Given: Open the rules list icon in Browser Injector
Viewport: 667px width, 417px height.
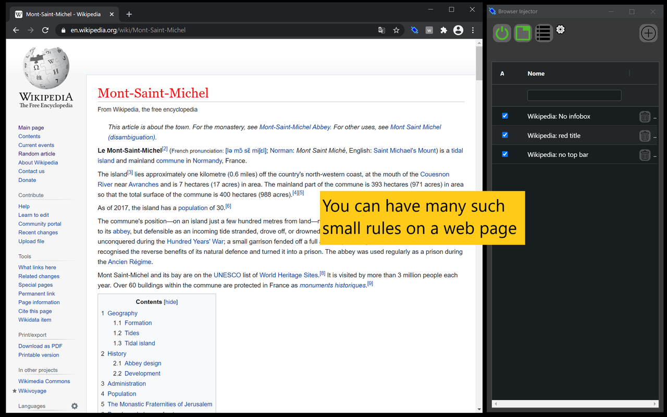Looking at the screenshot, I should [544, 33].
